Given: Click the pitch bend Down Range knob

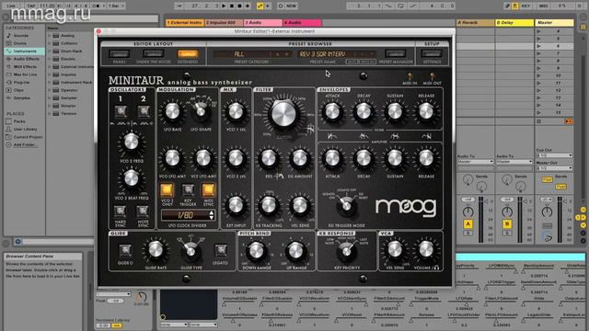Looking at the screenshot, I should click(x=257, y=251).
